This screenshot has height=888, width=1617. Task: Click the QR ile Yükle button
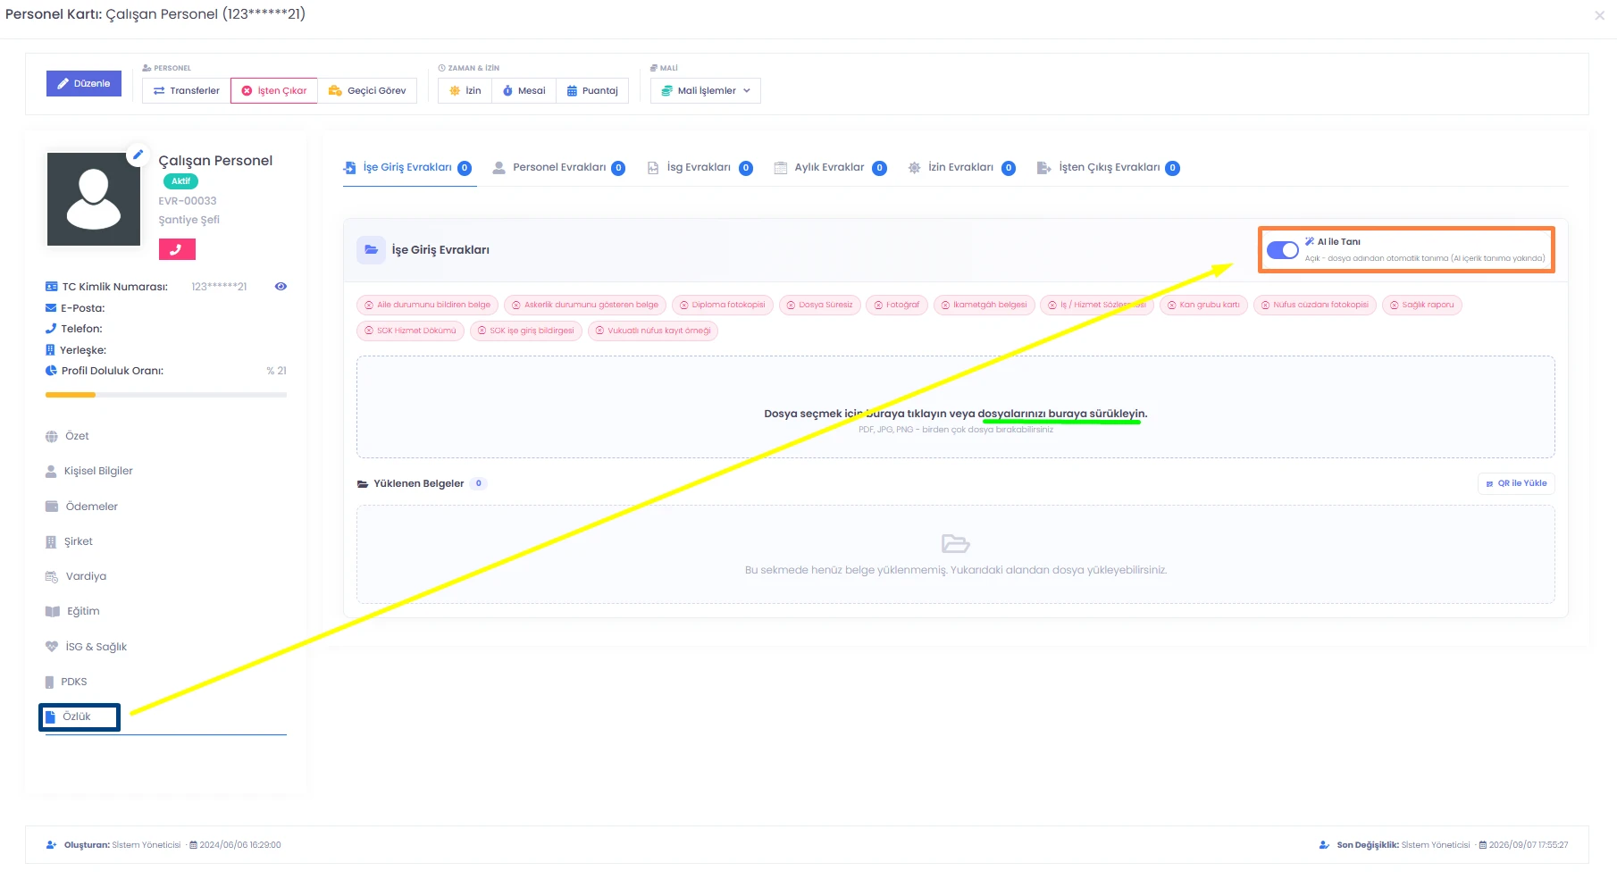pos(1516,483)
